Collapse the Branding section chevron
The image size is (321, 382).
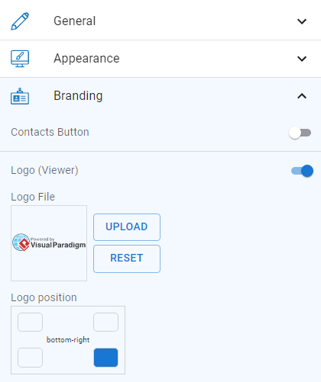[x=302, y=96]
